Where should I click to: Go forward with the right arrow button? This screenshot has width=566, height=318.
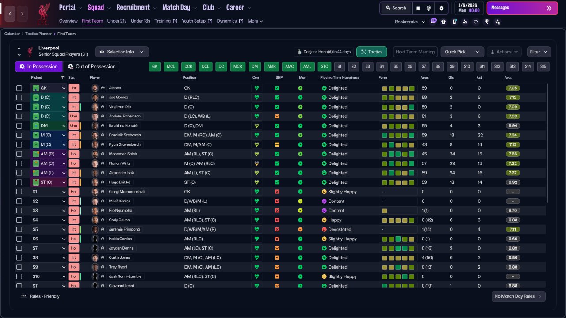click(x=22, y=14)
